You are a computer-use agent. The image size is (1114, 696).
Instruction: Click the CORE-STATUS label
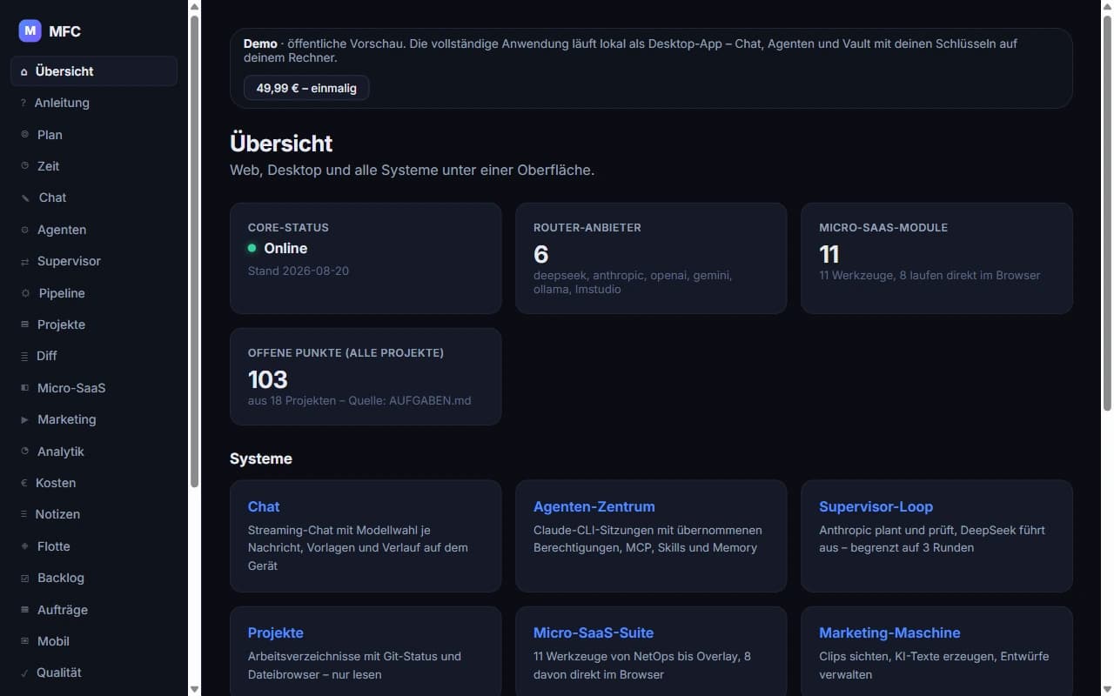(288, 227)
